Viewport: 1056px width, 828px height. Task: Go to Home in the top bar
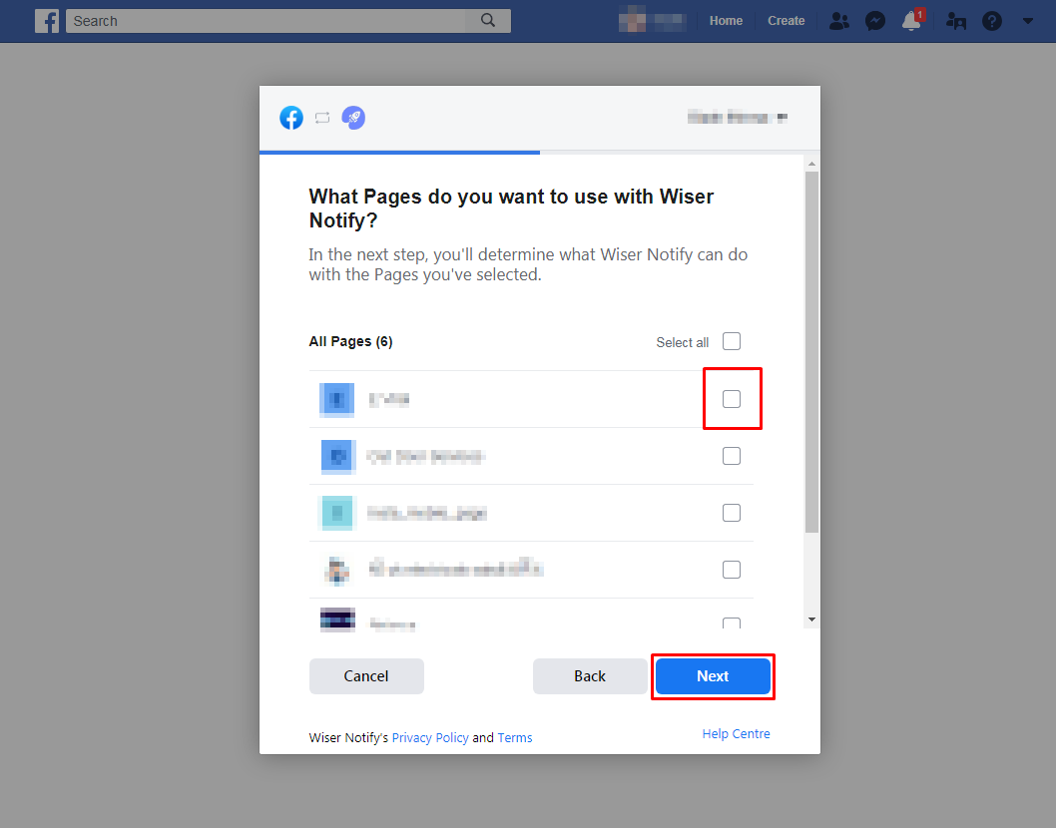click(x=726, y=21)
